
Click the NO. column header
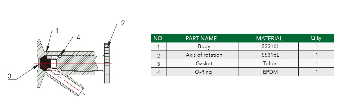point(158,38)
